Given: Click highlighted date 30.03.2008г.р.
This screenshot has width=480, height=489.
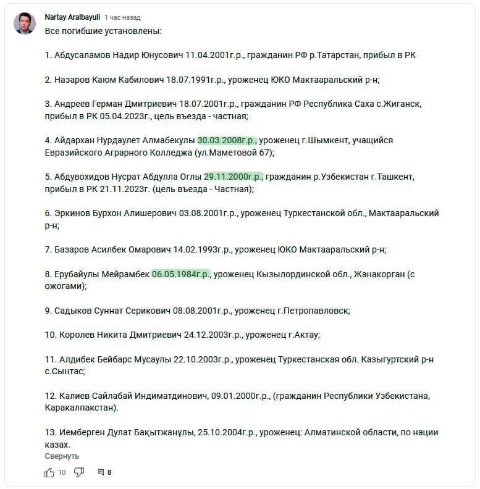Looking at the screenshot, I should 226,140.
